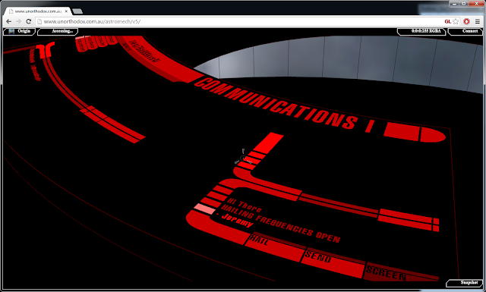
Task: Open the Chrome hamburger menu
Action: tap(478, 21)
